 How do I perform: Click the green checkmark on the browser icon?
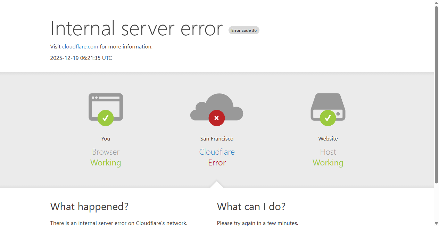[106, 118]
